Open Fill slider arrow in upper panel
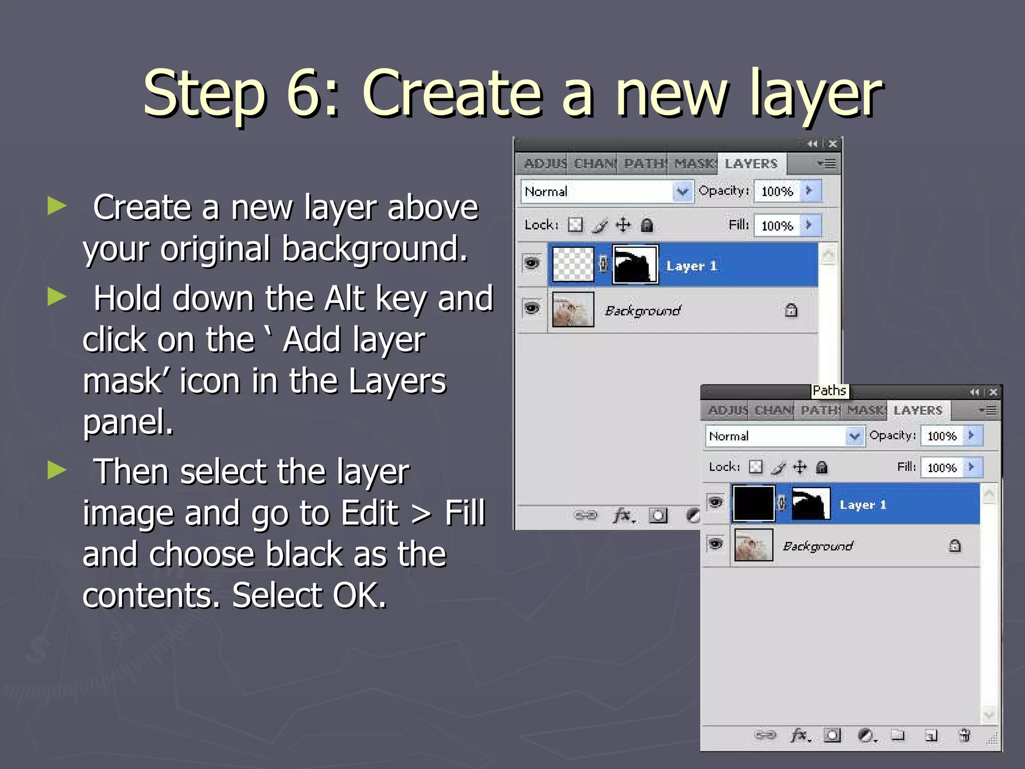Image resolution: width=1025 pixels, height=769 pixels. tap(810, 225)
